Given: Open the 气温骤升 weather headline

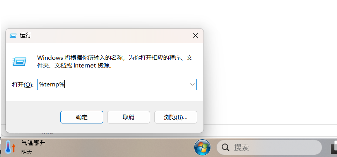Looking at the screenshot, I should point(34,143).
